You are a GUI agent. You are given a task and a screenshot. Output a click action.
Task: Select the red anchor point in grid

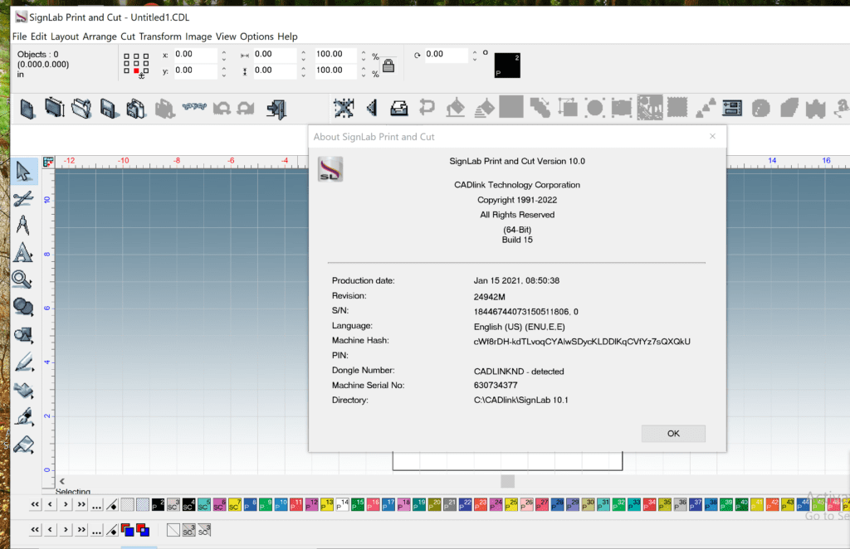click(136, 70)
